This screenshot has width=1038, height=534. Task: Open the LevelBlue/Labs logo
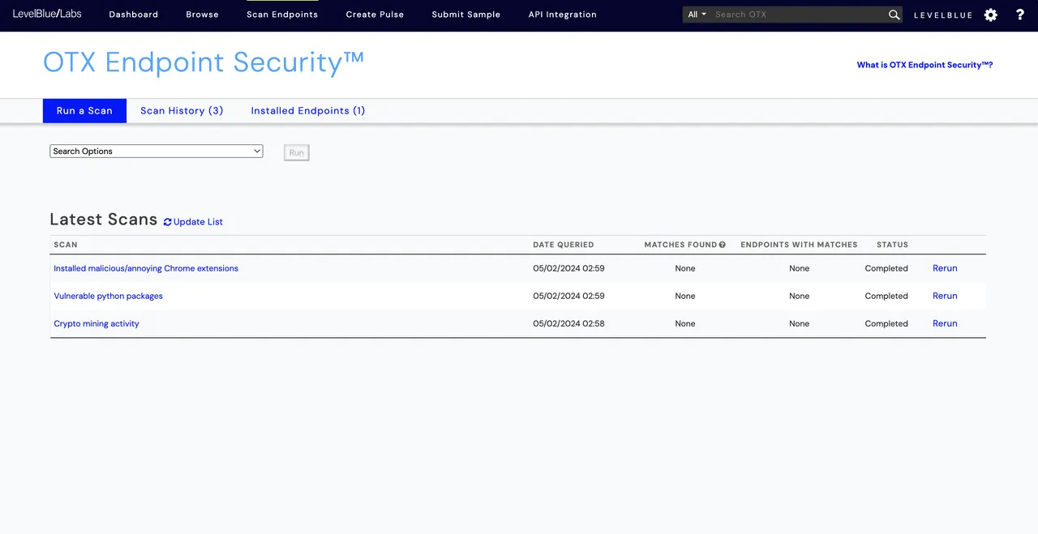47,14
